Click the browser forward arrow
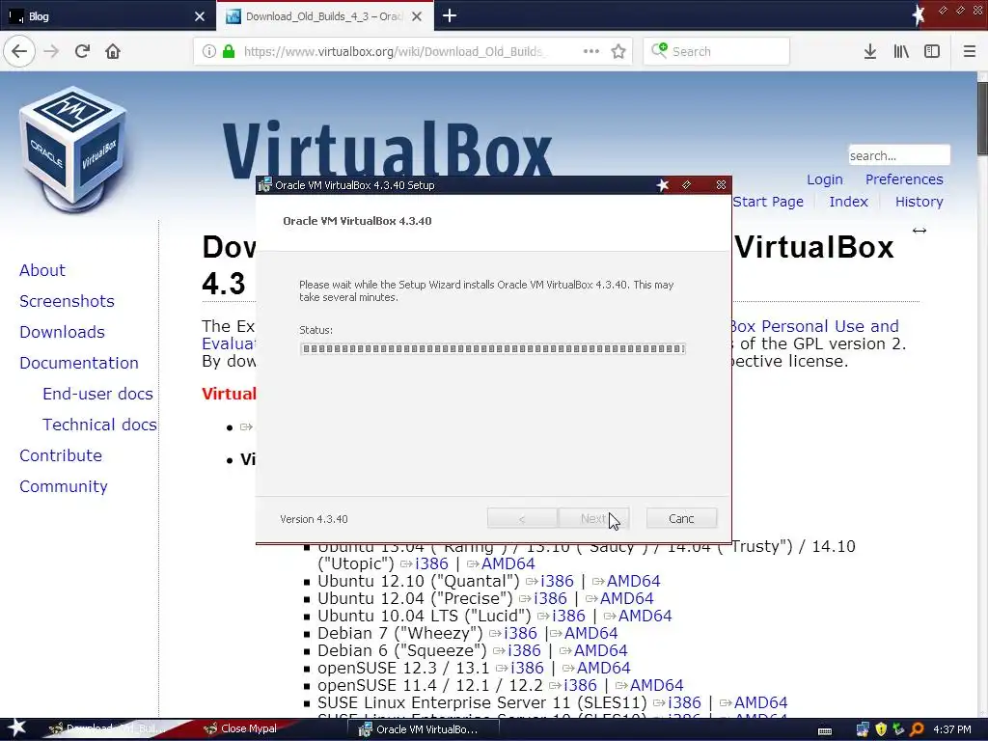 pos(51,52)
